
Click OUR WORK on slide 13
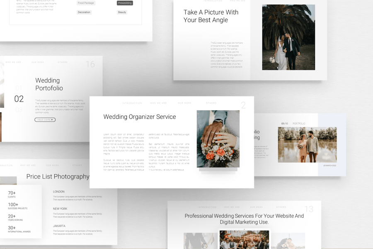pos(257,207)
